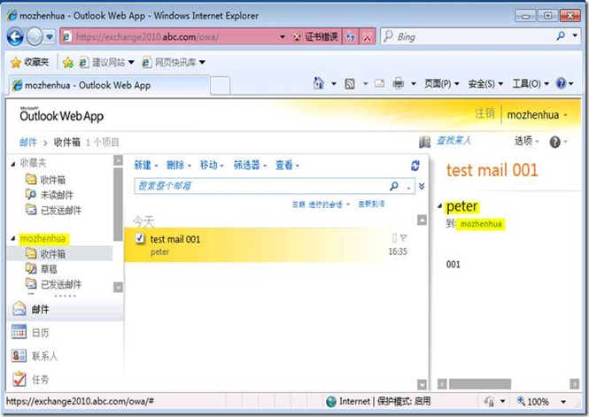Image resolution: width=589 pixels, height=417 pixels.
Task: Click the address book icon
Action: [424, 142]
